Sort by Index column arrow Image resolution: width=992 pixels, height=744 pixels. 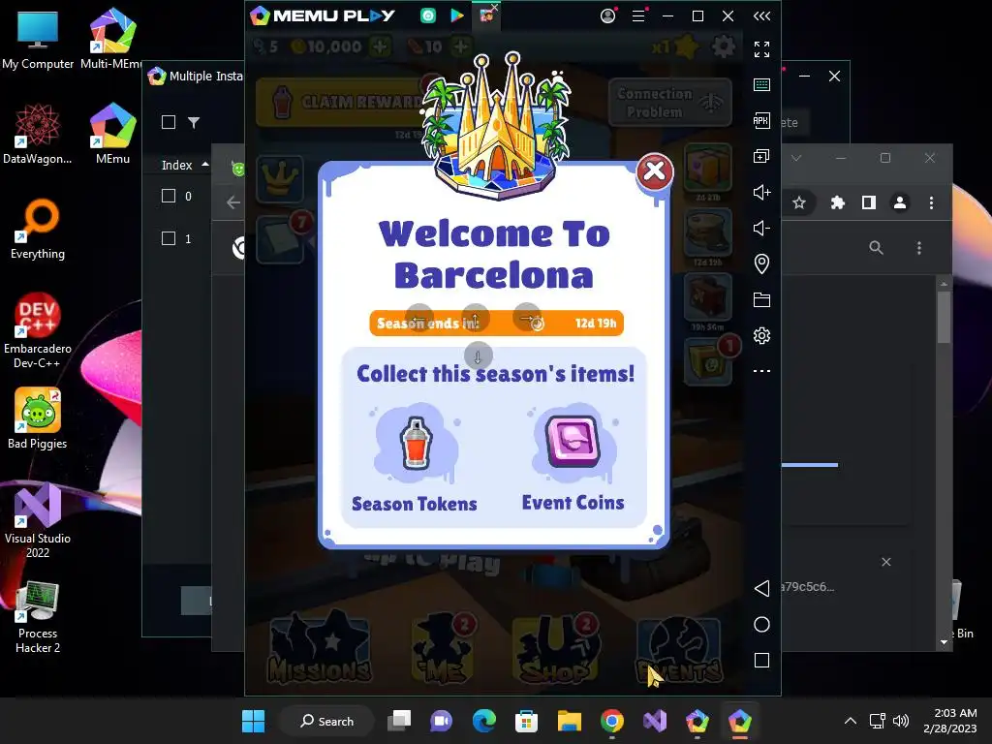[205, 165]
